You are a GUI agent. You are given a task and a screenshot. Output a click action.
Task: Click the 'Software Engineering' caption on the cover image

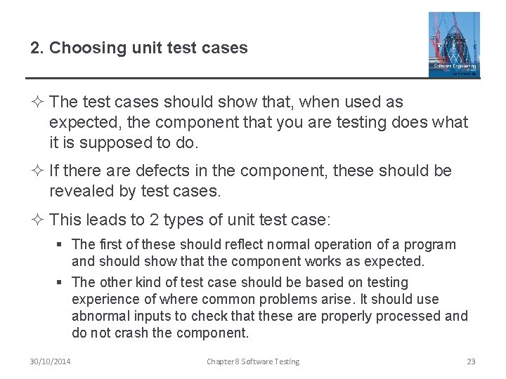455,66
